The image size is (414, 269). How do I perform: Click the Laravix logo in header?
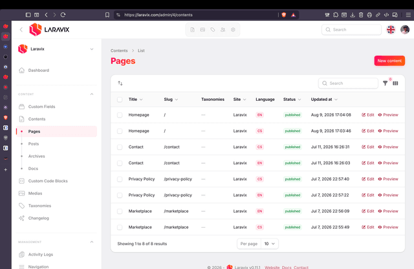coord(49,29)
